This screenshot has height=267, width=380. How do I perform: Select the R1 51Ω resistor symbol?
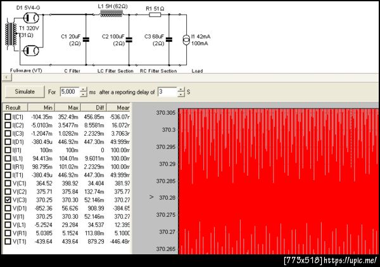[155, 15]
